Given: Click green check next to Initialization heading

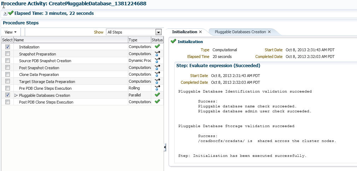Looking at the screenshot, I should coord(173,41).
